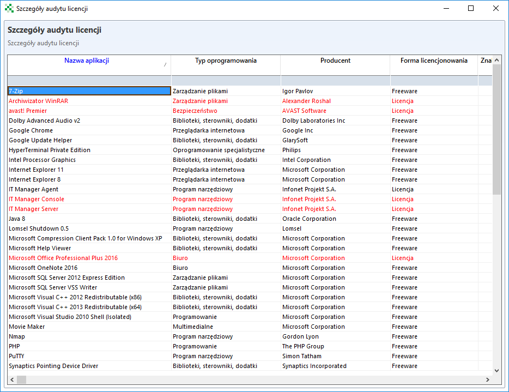This screenshot has width=509, height=392.
Task: Select Google Update Helper entry
Action: coord(250,140)
